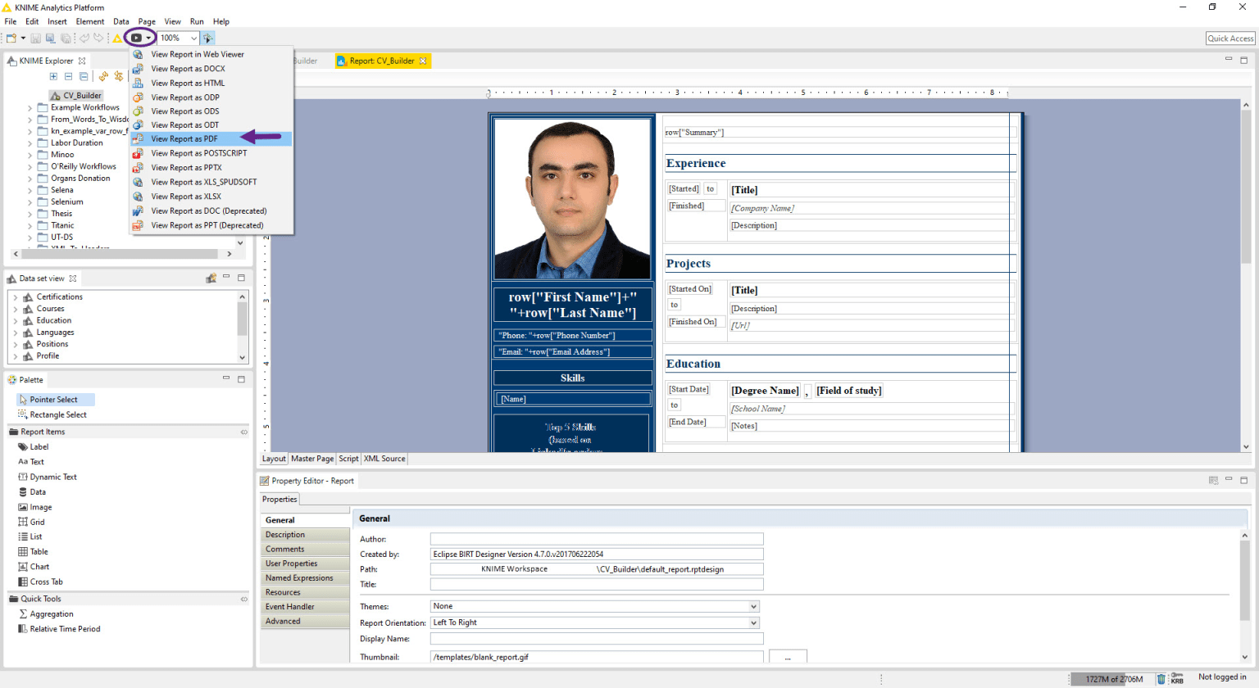
Task: Click Expand All in KNIME Explorer
Action: 53,76
